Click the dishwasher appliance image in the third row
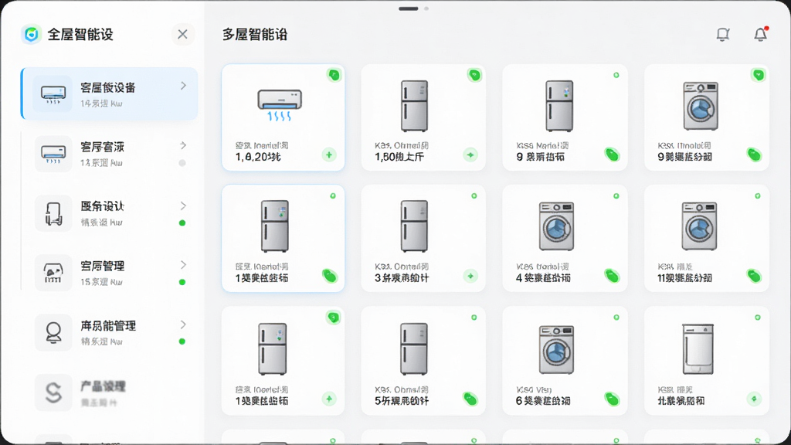Screen dimensions: 791x445 (x=698, y=349)
